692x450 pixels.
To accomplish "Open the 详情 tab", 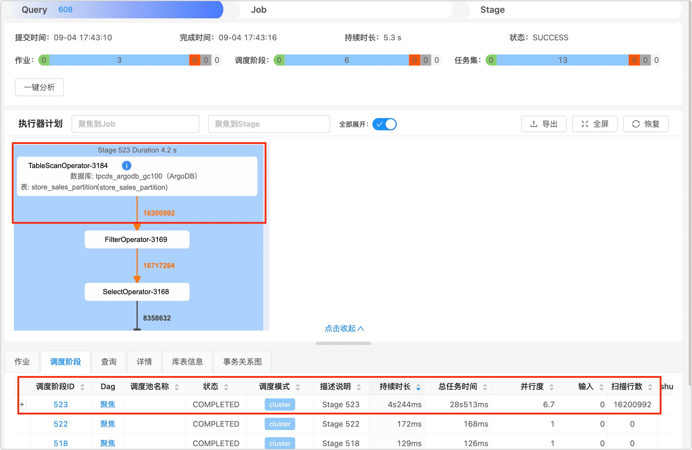I will point(145,362).
